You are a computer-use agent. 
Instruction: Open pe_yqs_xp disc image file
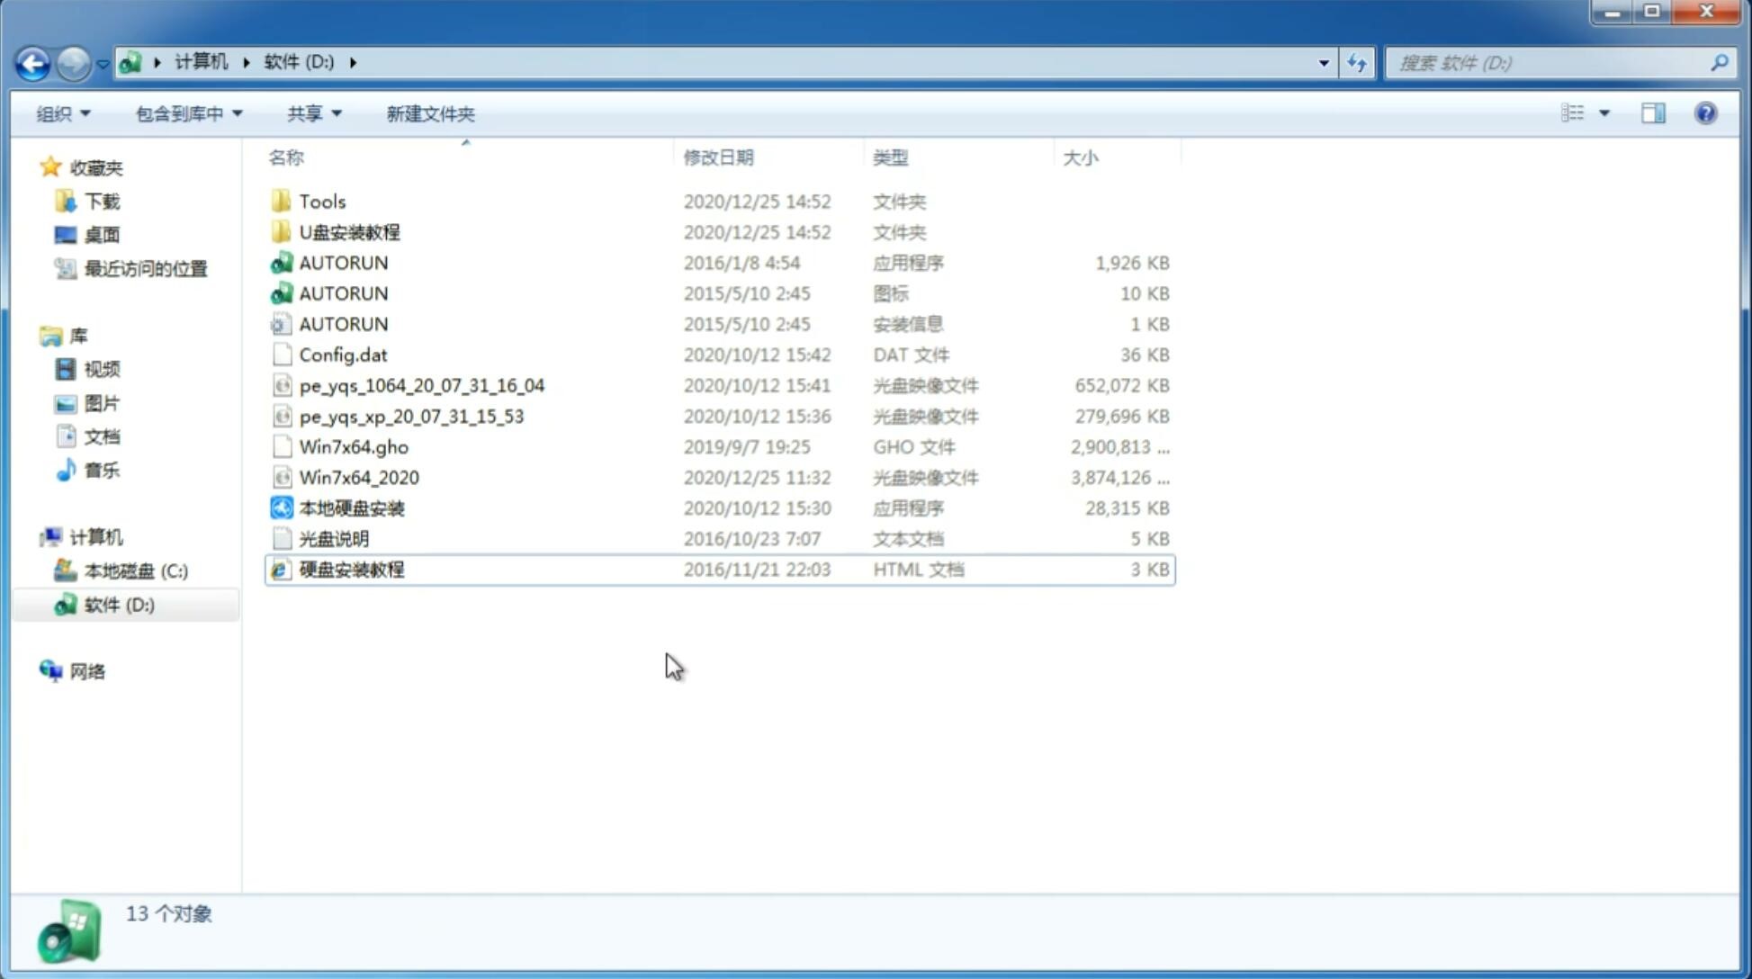pos(411,415)
